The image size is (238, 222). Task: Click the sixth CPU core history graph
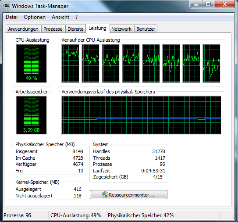pos(171,63)
